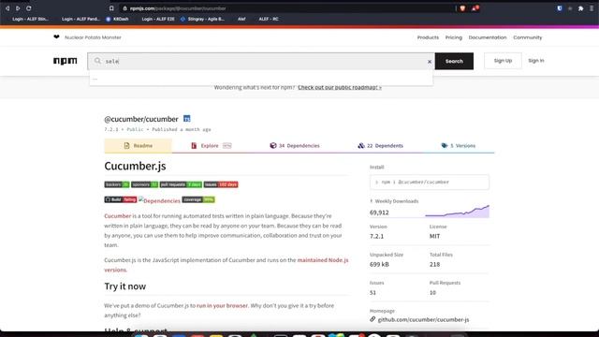The height and width of the screenshot is (337, 599).
Task: Click the issues count 51
Action: coord(373,293)
